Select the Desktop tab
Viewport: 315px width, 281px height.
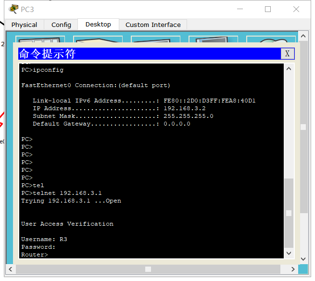click(x=98, y=25)
